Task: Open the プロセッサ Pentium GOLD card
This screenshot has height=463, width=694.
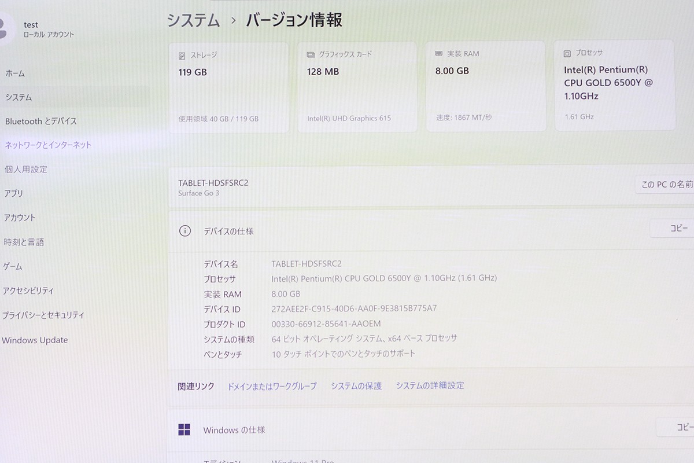Action: pos(615,85)
